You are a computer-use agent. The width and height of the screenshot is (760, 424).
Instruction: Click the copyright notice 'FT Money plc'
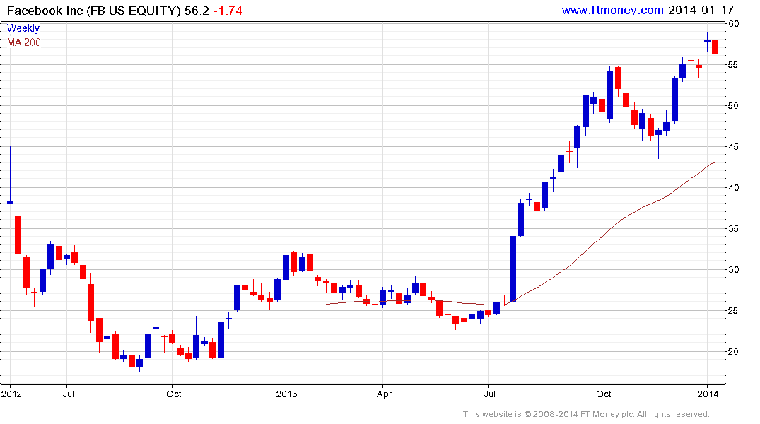pos(608,414)
